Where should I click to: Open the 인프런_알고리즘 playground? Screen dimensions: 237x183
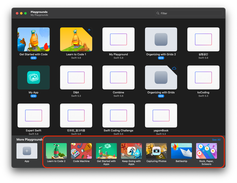coord(76,115)
